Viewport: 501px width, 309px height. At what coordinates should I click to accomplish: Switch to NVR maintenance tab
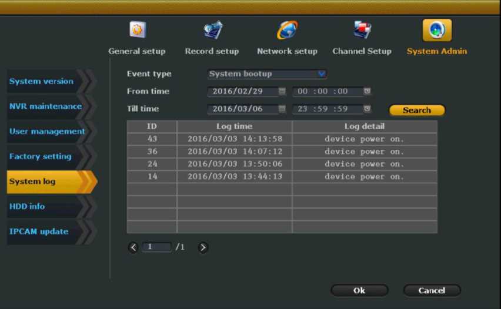tap(46, 106)
